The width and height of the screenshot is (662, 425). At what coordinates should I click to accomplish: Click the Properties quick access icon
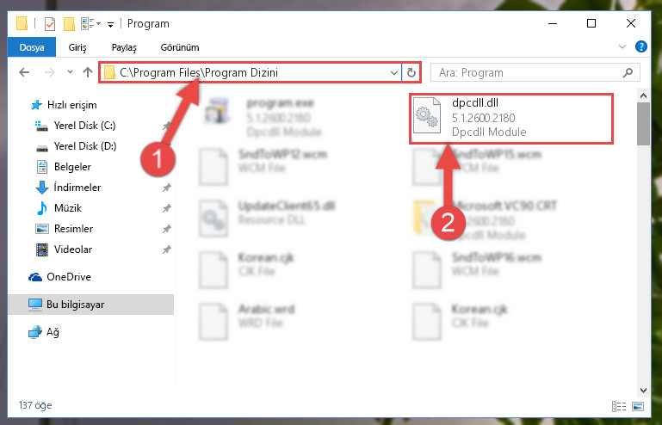pyautogui.click(x=49, y=23)
